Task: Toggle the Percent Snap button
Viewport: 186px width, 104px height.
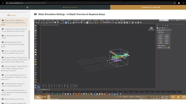Action: point(95,23)
